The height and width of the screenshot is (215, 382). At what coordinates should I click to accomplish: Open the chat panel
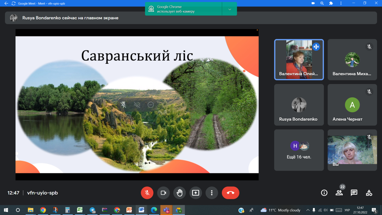tap(354, 193)
